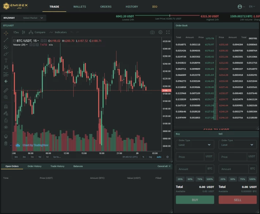Activate the zoom in tool

click(x=6, y=97)
